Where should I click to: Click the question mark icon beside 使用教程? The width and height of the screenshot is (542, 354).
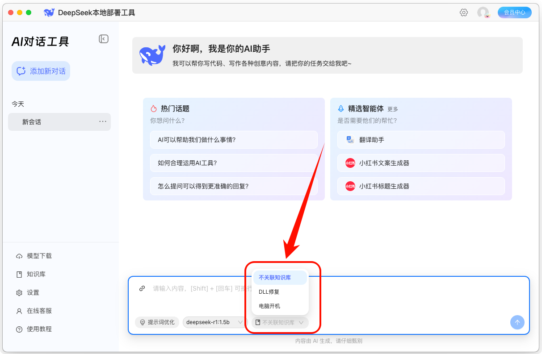19,329
